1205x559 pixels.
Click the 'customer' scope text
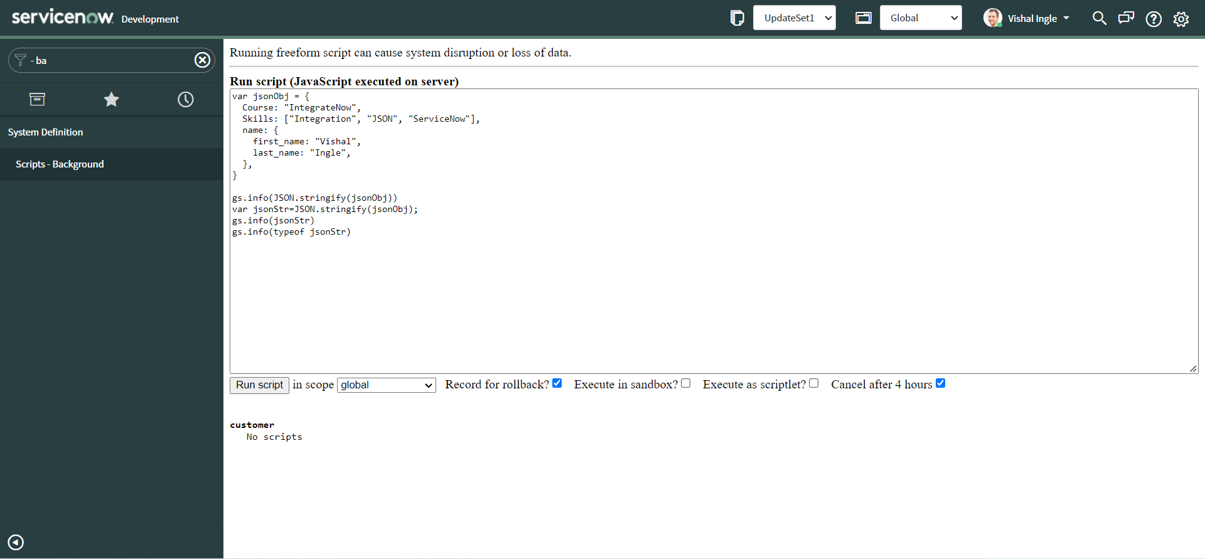click(252, 425)
